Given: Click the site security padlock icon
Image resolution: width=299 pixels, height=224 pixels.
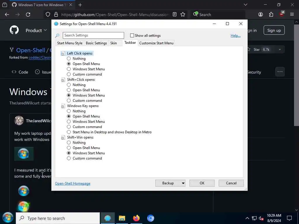Looking at the screenshot, I should (56, 15).
